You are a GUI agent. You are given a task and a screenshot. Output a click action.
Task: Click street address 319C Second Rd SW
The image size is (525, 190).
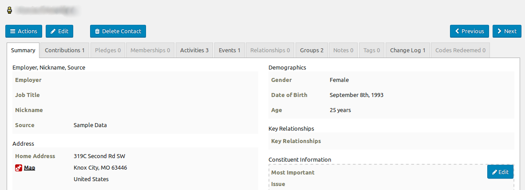tap(99, 156)
